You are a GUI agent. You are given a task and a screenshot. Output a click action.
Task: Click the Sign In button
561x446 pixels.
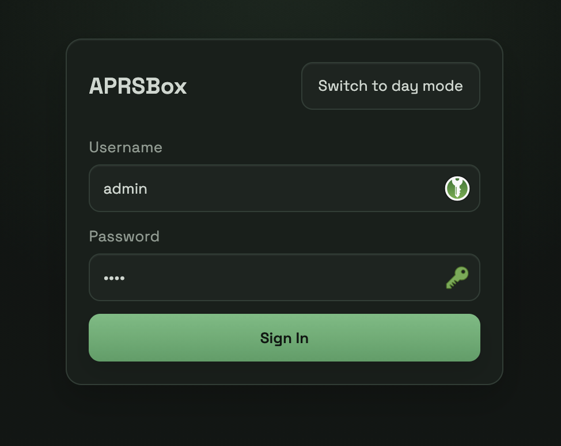click(x=285, y=338)
